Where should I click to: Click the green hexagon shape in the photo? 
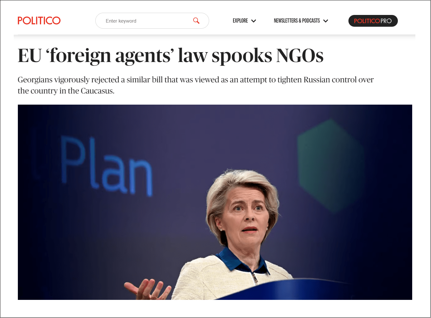pyautogui.click(x=331, y=166)
